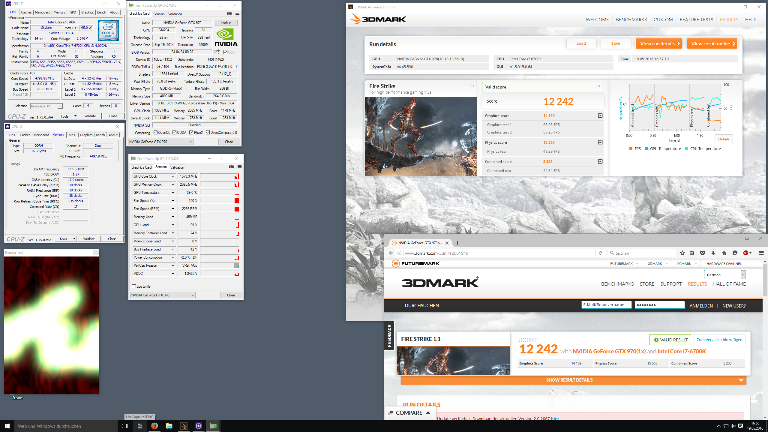Toggle the OpenCL checkbox
This screenshot has width=768, height=432.
(155, 133)
